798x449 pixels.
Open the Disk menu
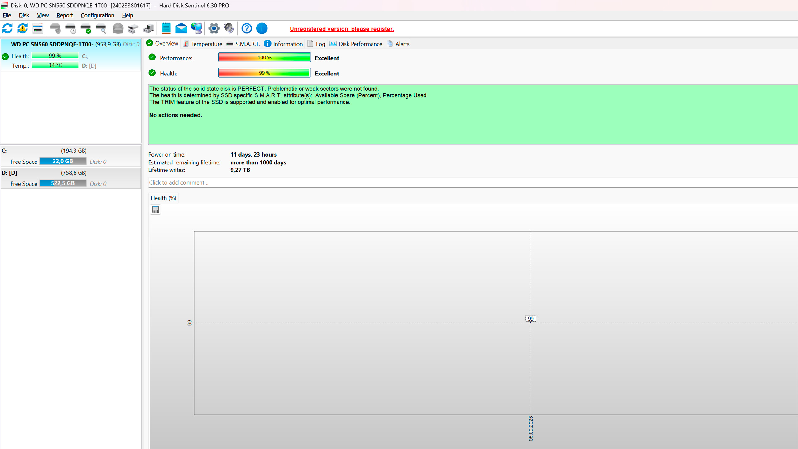click(x=24, y=15)
